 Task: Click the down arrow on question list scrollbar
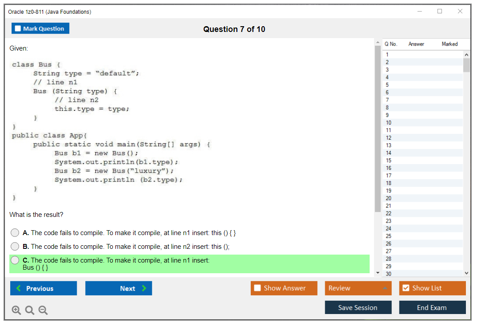pyautogui.click(x=466, y=273)
